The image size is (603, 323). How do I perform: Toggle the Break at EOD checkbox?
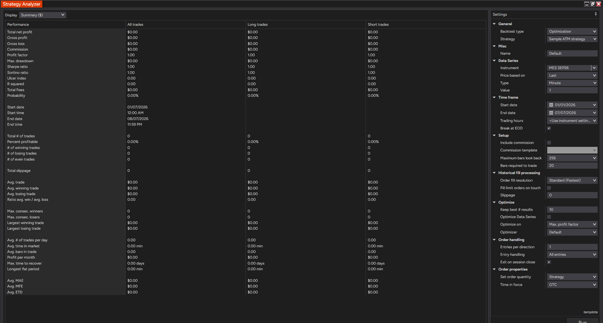click(x=549, y=128)
